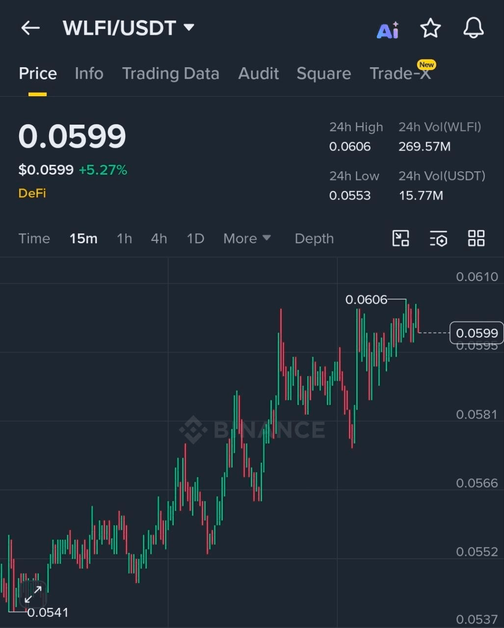Tap the 0.0537 price axis label
Image resolution: width=504 pixels, height=628 pixels.
477,620
